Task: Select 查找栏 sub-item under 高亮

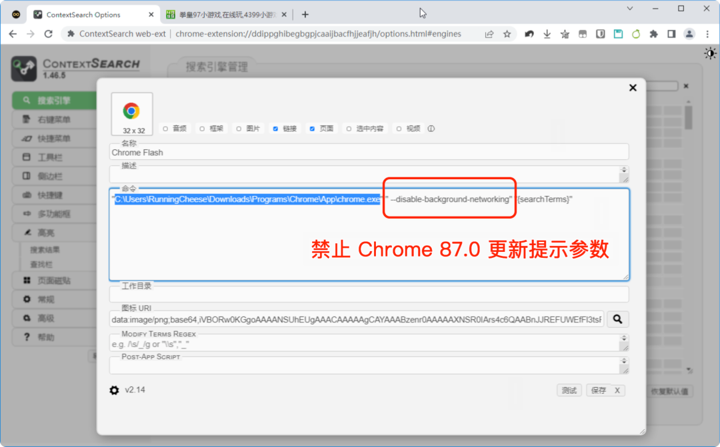Action: click(x=41, y=264)
